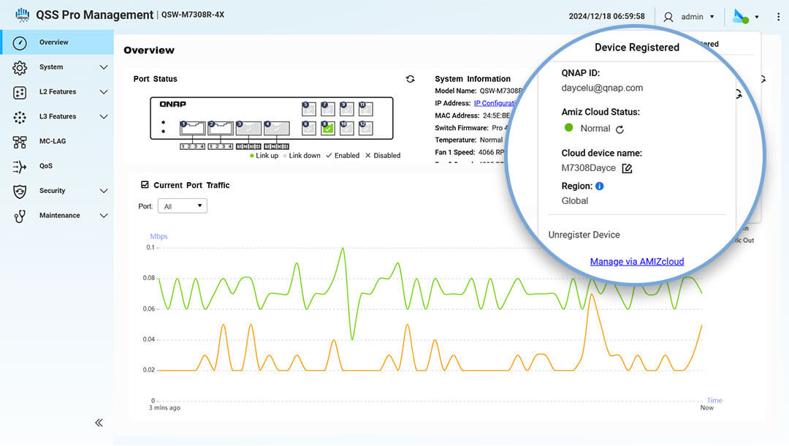This screenshot has width=789, height=446.
Task: Edit the cloud device name M7308Dayce
Action: click(x=627, y=169)
